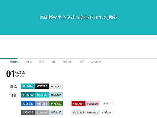Choose the #fafafa near-white swatch
This screenshot has width=157, height=118.
point(107,113)
